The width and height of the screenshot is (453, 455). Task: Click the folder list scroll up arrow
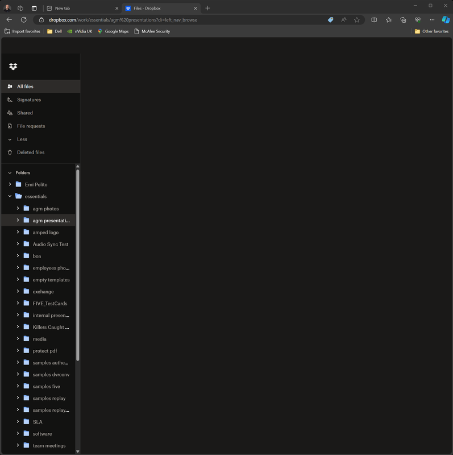(x=77, y=166)
